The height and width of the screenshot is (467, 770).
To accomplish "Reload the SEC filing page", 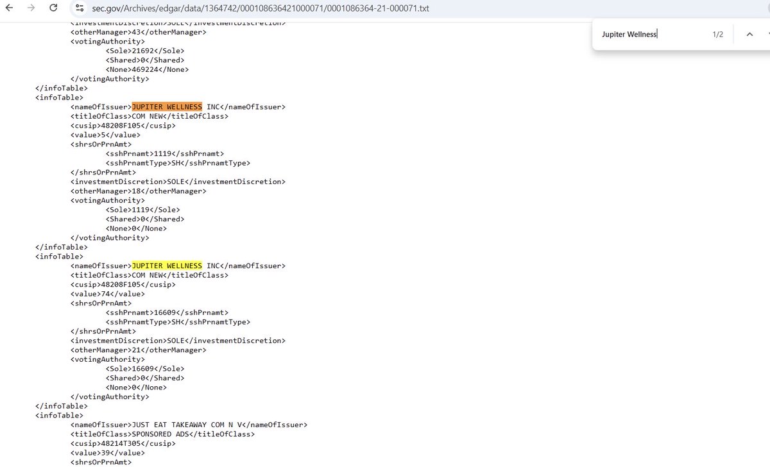I will (53, 8).
